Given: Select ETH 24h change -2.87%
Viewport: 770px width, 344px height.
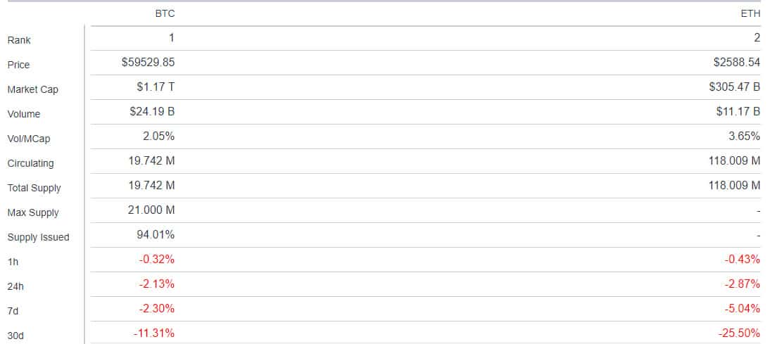Looking at the screenshot, I should 743,284.
